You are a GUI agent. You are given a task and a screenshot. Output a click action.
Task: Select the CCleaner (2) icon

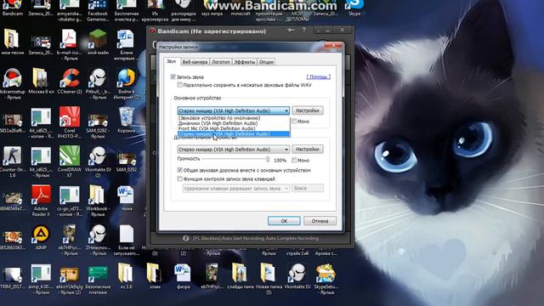pos(70,81)
